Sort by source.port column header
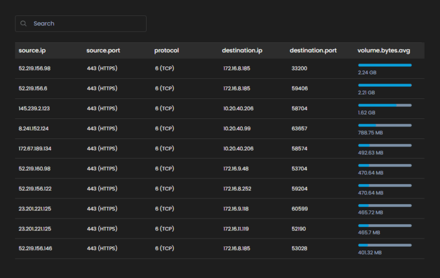This screenshot has height=278, width=440. 104,50
